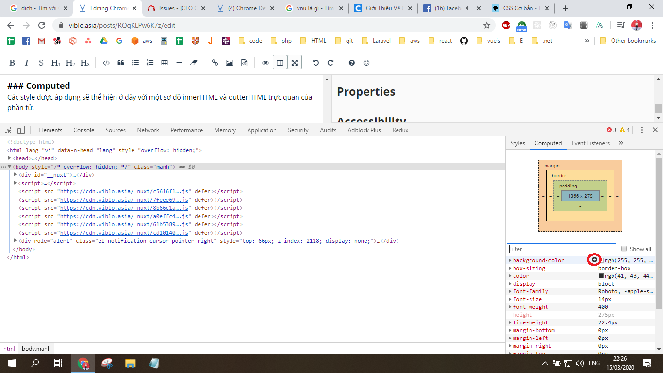Open the Styles sidebar tab
The height and width of the screenshot is (373, 663).
tap(517, 143)
